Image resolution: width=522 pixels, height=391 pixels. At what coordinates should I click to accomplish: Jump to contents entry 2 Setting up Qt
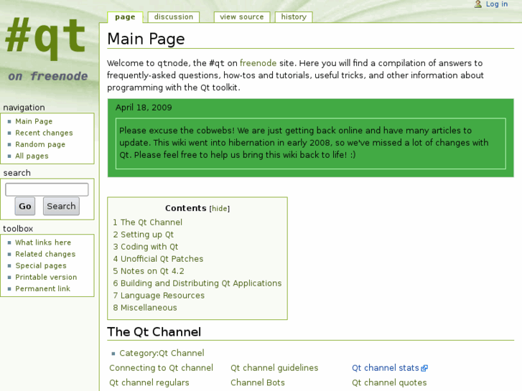[143, 235]
